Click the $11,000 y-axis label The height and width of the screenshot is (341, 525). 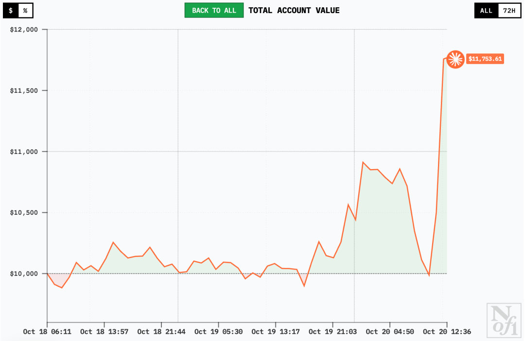click(24, 152)
